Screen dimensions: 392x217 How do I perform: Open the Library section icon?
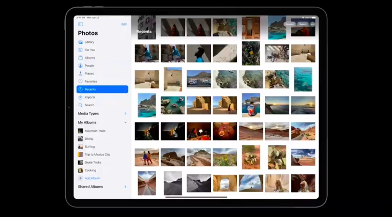coord(80,42)
